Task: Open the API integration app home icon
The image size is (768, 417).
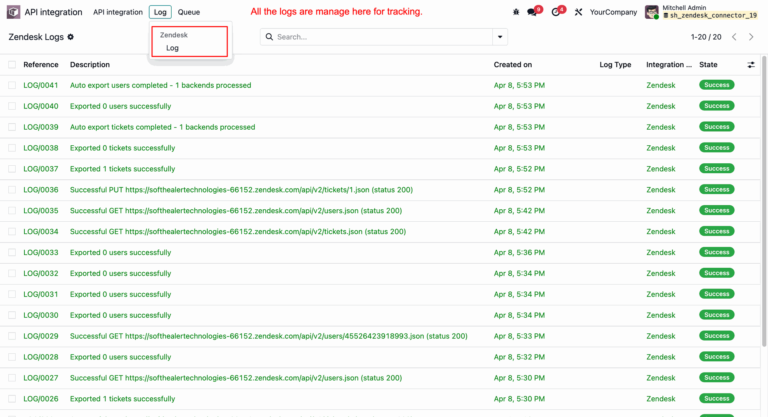Action: pos(14,12)
